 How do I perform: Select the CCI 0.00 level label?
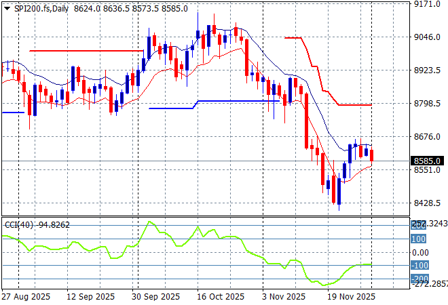tap(421, 253)
